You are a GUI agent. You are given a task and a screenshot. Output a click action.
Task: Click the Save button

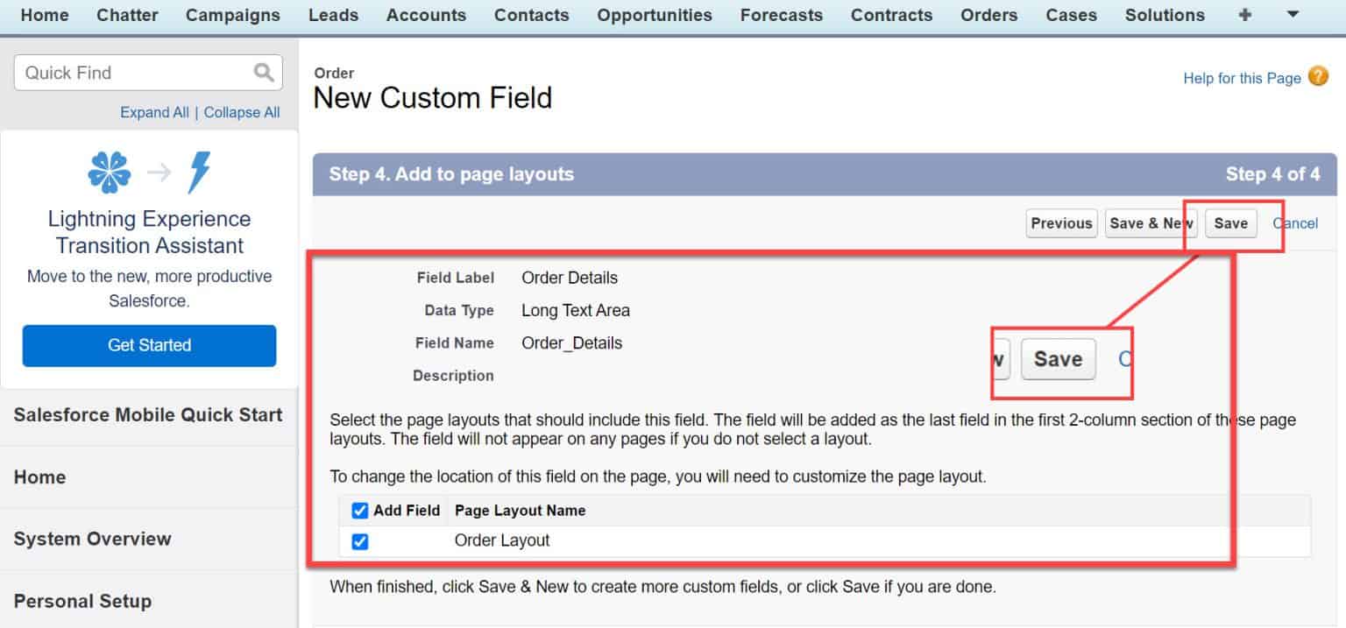1230,223
